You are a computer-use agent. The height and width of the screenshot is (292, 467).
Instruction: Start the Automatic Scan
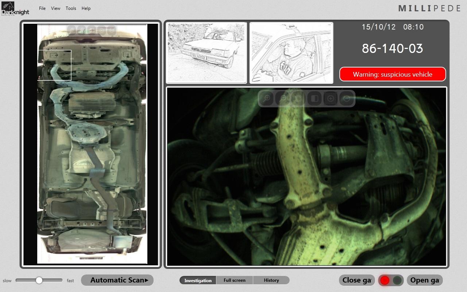click(117, 280)
